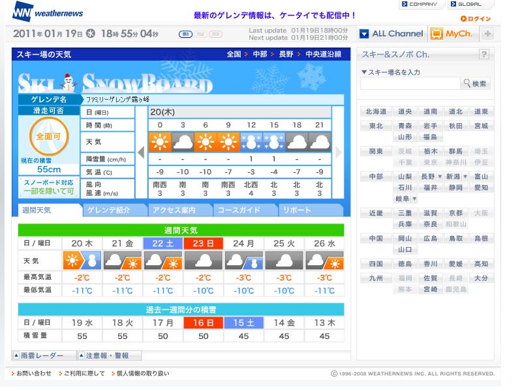Add a channel with the plus button
Viewport: 522px width, 391px height.
pyautogui.click(x=487, y=34)
